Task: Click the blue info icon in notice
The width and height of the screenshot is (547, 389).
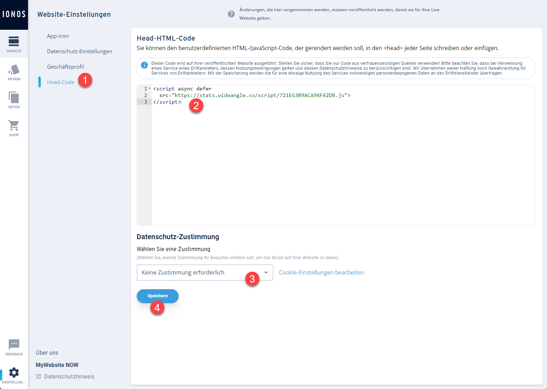Action: [144, 65]
